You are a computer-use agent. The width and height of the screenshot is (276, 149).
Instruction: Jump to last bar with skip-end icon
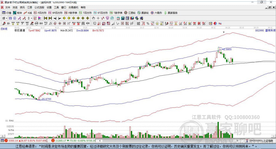click(50, 18)
